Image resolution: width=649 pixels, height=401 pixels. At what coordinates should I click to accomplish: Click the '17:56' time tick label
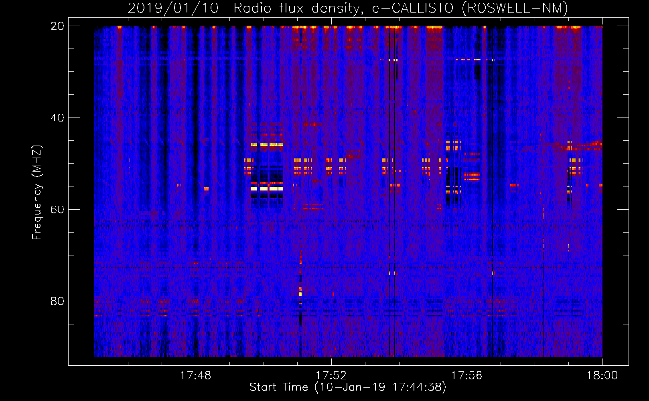[x=467, y=376]
